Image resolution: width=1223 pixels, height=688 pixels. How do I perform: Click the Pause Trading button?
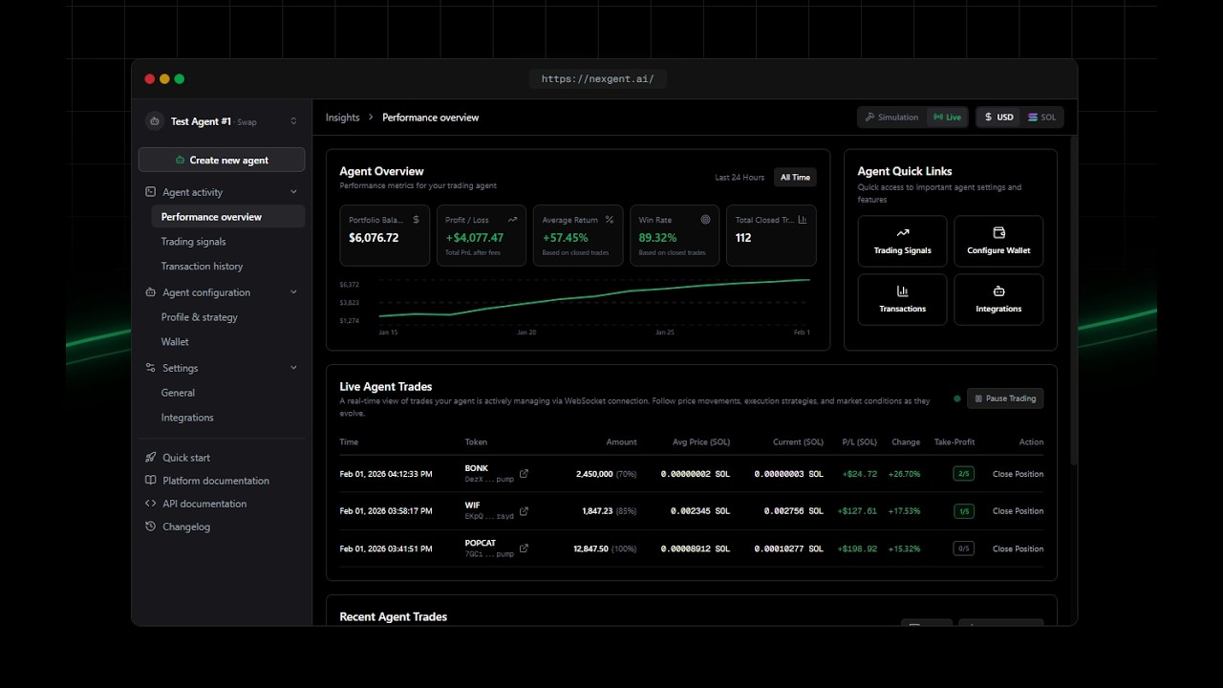pos(1005,398)
